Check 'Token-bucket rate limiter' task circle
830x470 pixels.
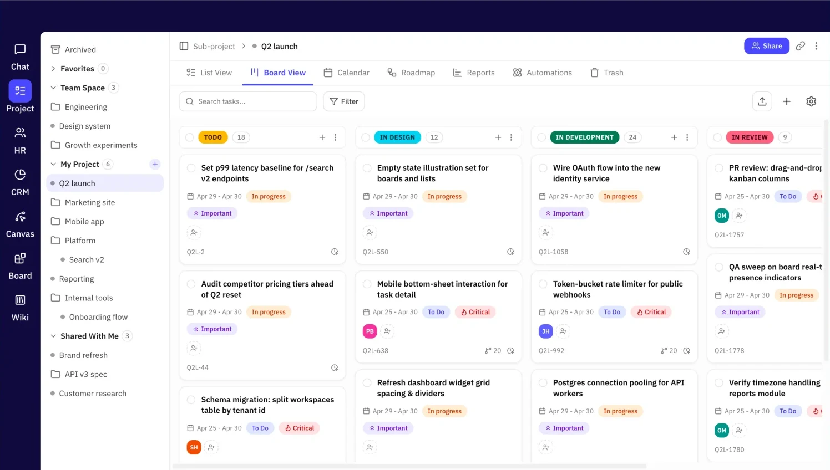(543, 284)
